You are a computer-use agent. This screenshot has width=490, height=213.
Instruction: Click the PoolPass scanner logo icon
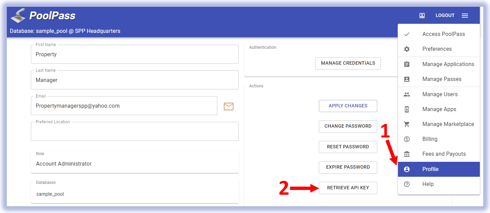pyautogui.click(x=18, y=15)
